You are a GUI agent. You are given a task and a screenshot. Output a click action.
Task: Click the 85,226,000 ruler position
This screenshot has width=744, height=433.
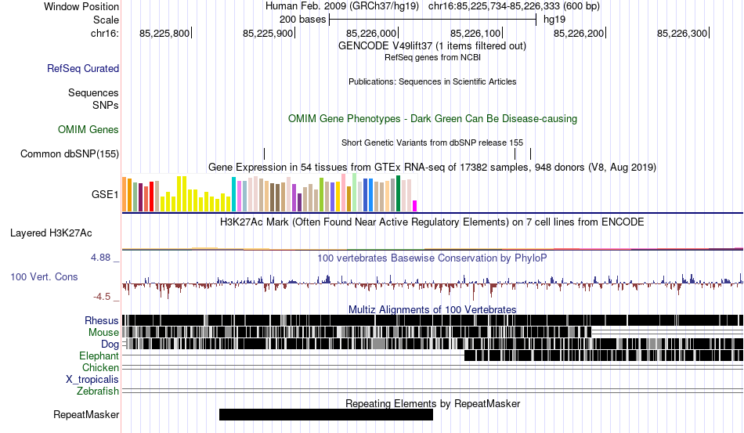tap(371, 33)
